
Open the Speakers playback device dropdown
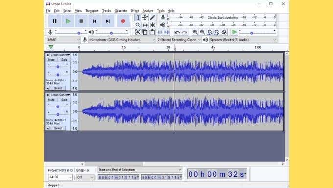click(x=243, y=40)
